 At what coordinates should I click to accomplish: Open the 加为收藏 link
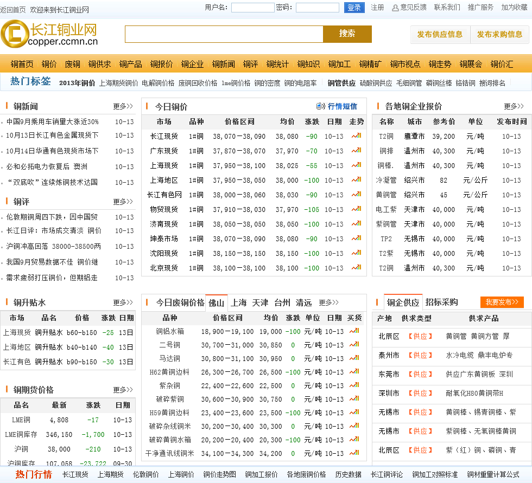(515, 8)
